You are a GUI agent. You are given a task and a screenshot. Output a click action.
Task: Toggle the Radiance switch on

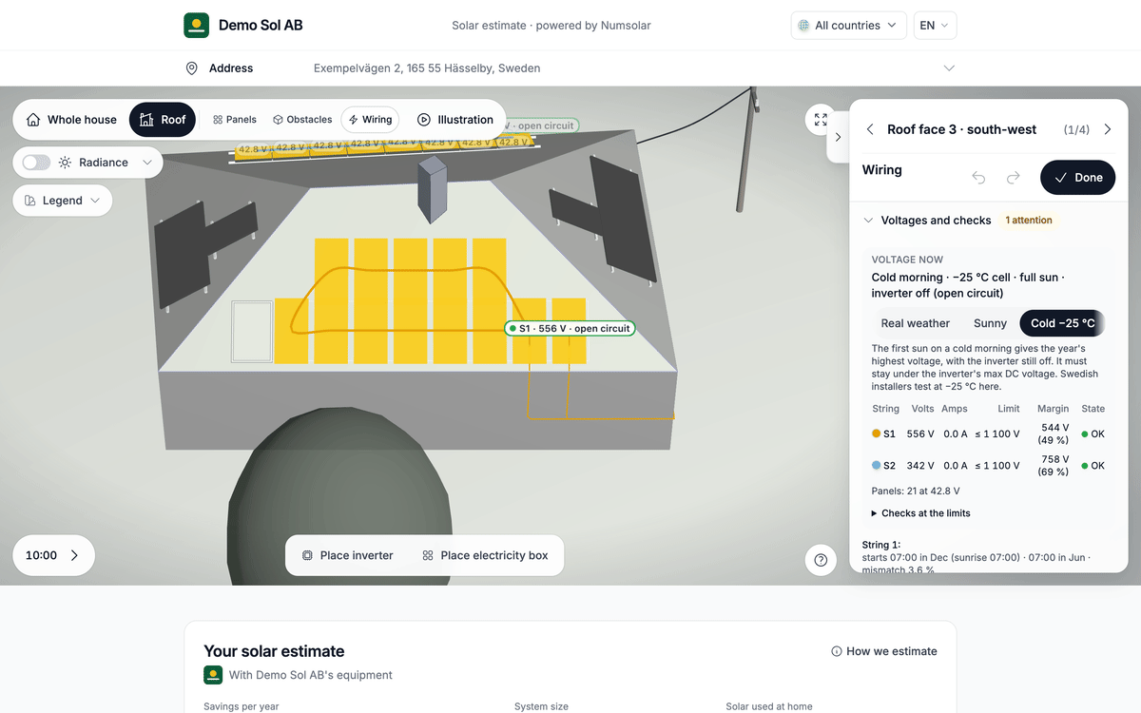pos(36,163)
